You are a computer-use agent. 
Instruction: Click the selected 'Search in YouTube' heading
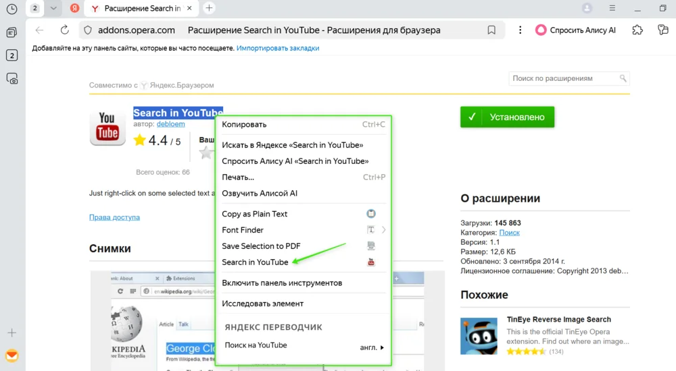[x=178, y=113]
